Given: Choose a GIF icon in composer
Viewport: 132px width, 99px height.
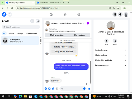Looking at the screenshot, I should [x=57, y=88].
